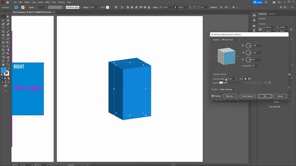Select the Gradient tool
Image resolution: width=296 pixels, height=166 pixels.
tap(8, 50)
